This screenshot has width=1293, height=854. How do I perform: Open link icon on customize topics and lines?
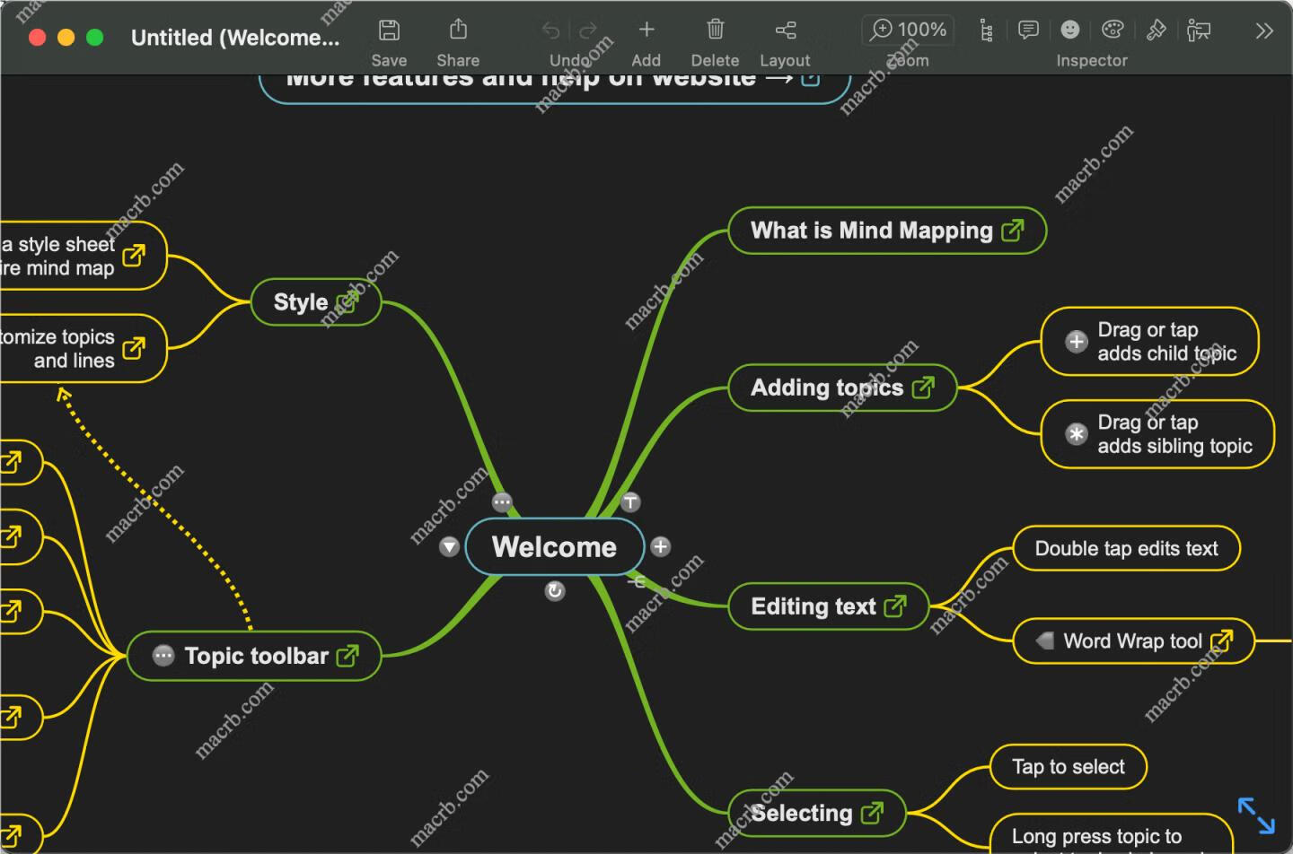[133, 348]
